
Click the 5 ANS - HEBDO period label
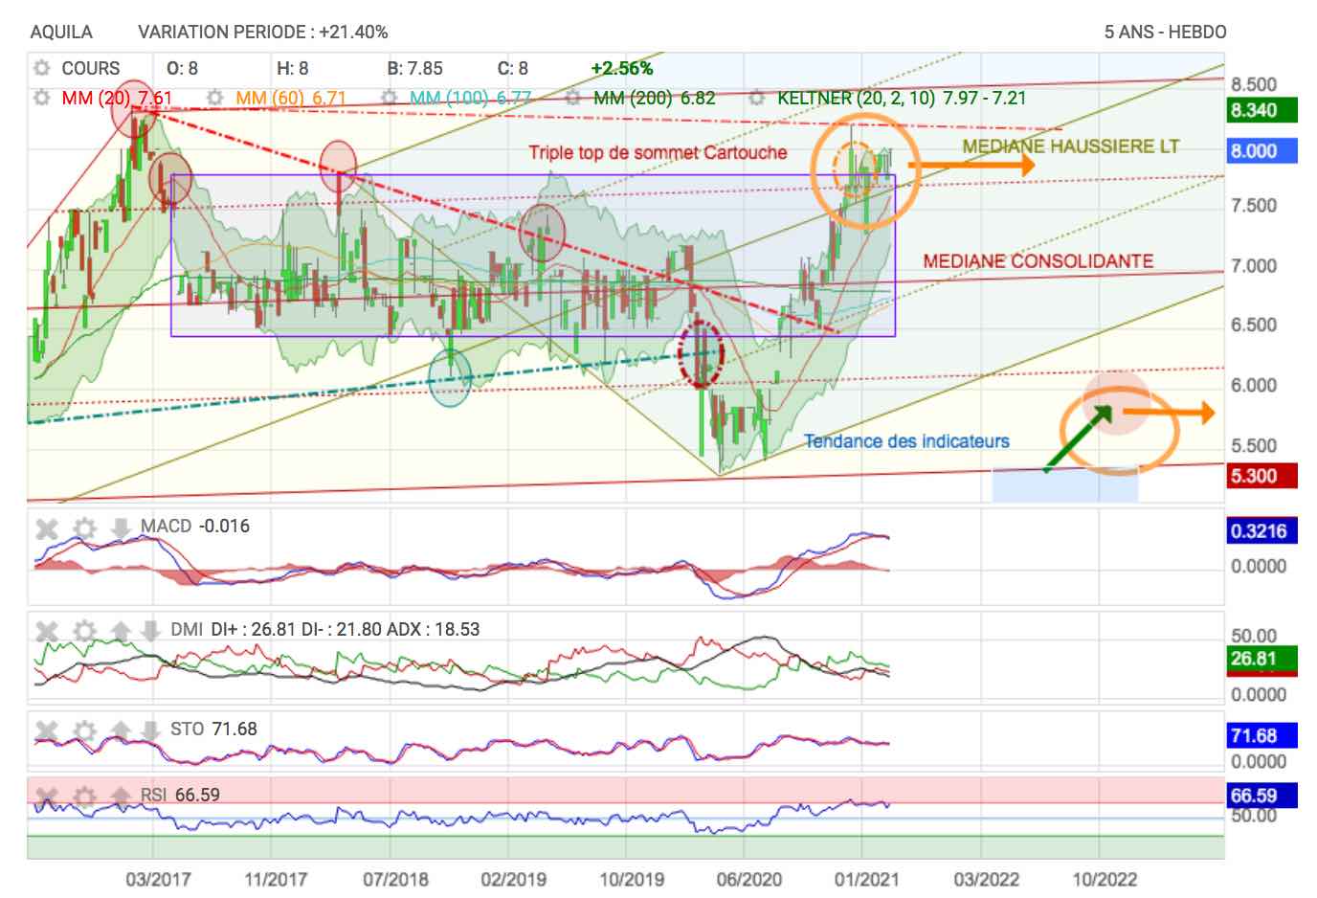tap(1165, 32)
